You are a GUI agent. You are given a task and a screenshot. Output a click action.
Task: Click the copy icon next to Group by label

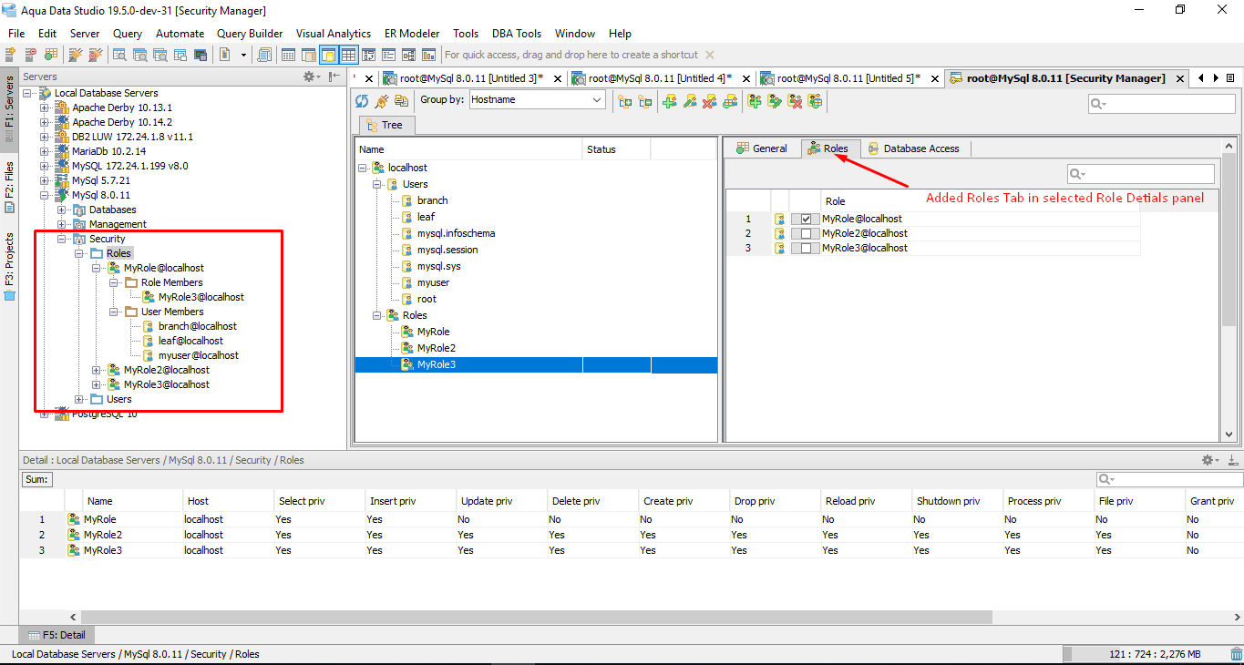point(402,101)
